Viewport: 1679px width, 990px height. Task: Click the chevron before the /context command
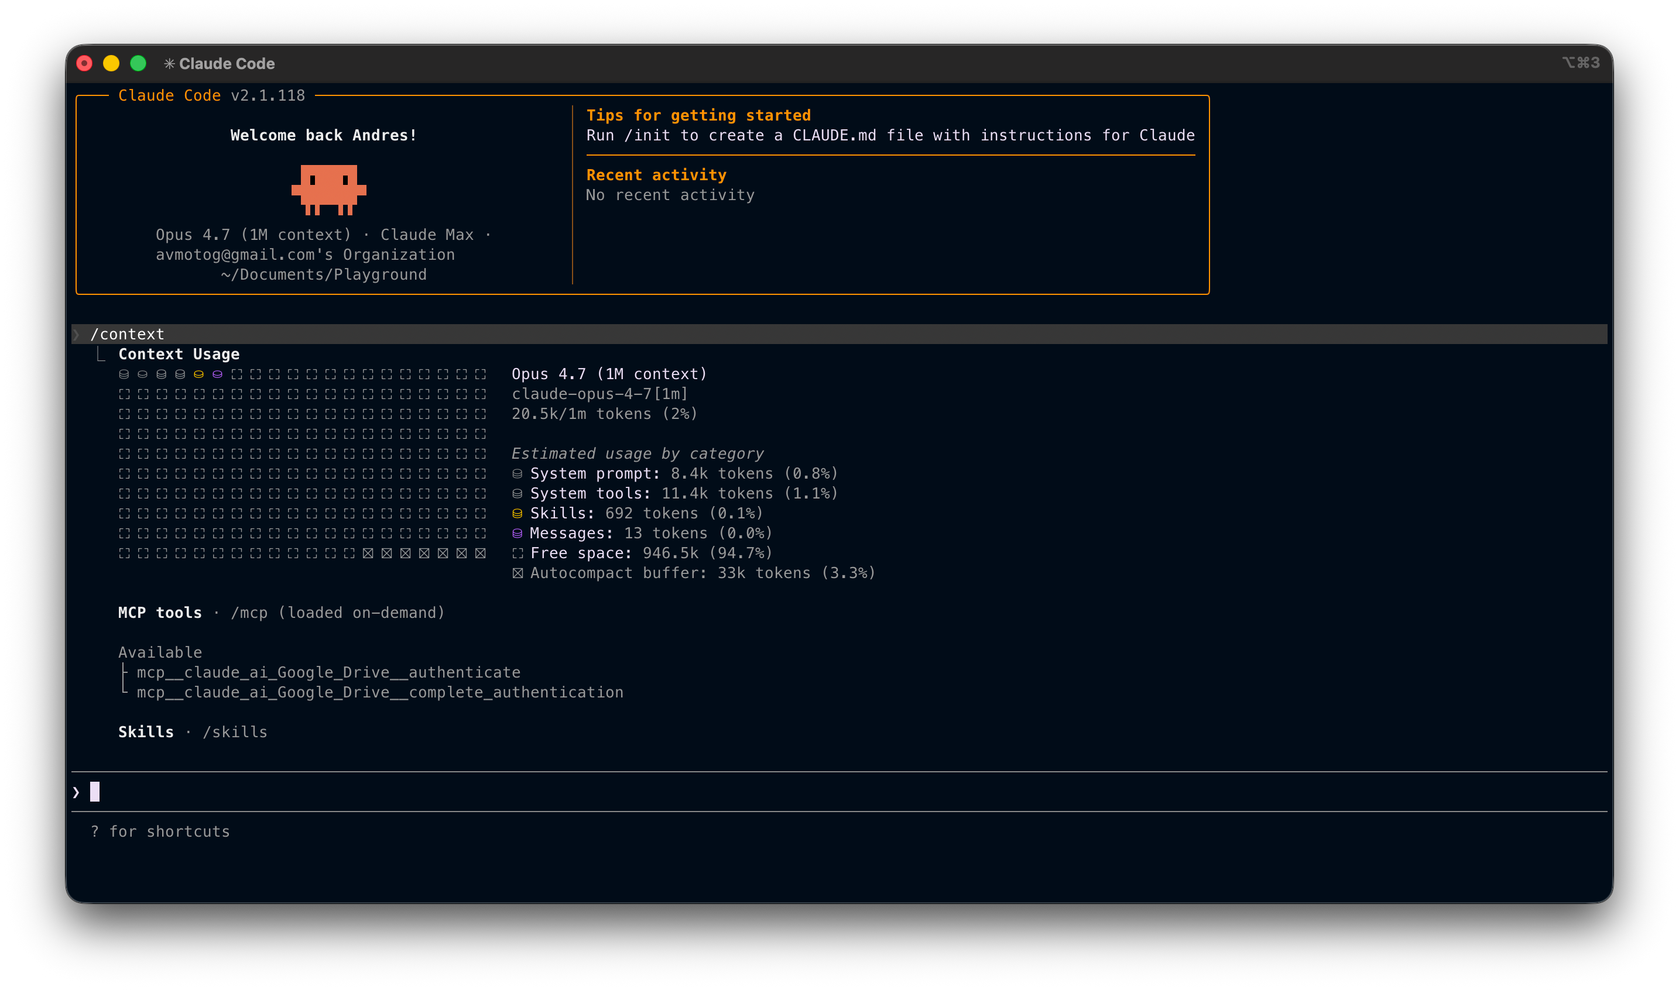tap(76, 334)
